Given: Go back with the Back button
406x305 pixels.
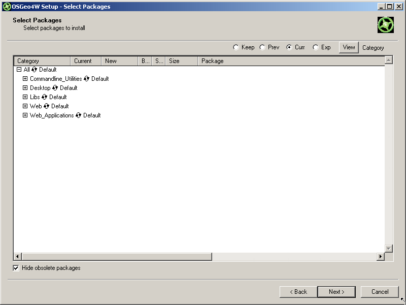Looking at the screenshot, I should pyautogui.click(x=298, y=292).
